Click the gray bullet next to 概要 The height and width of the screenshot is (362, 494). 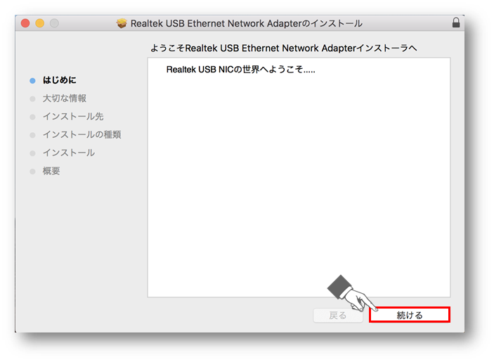tap(32, 172)
